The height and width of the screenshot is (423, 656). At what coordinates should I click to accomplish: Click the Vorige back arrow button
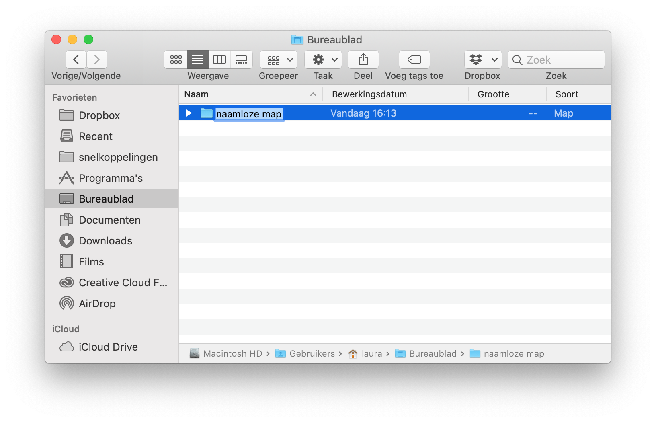(x=76, y=59)
